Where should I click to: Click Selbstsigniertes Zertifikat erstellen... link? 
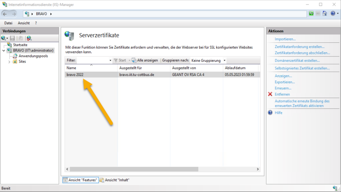pyautogui.click(x=302, y=68)
